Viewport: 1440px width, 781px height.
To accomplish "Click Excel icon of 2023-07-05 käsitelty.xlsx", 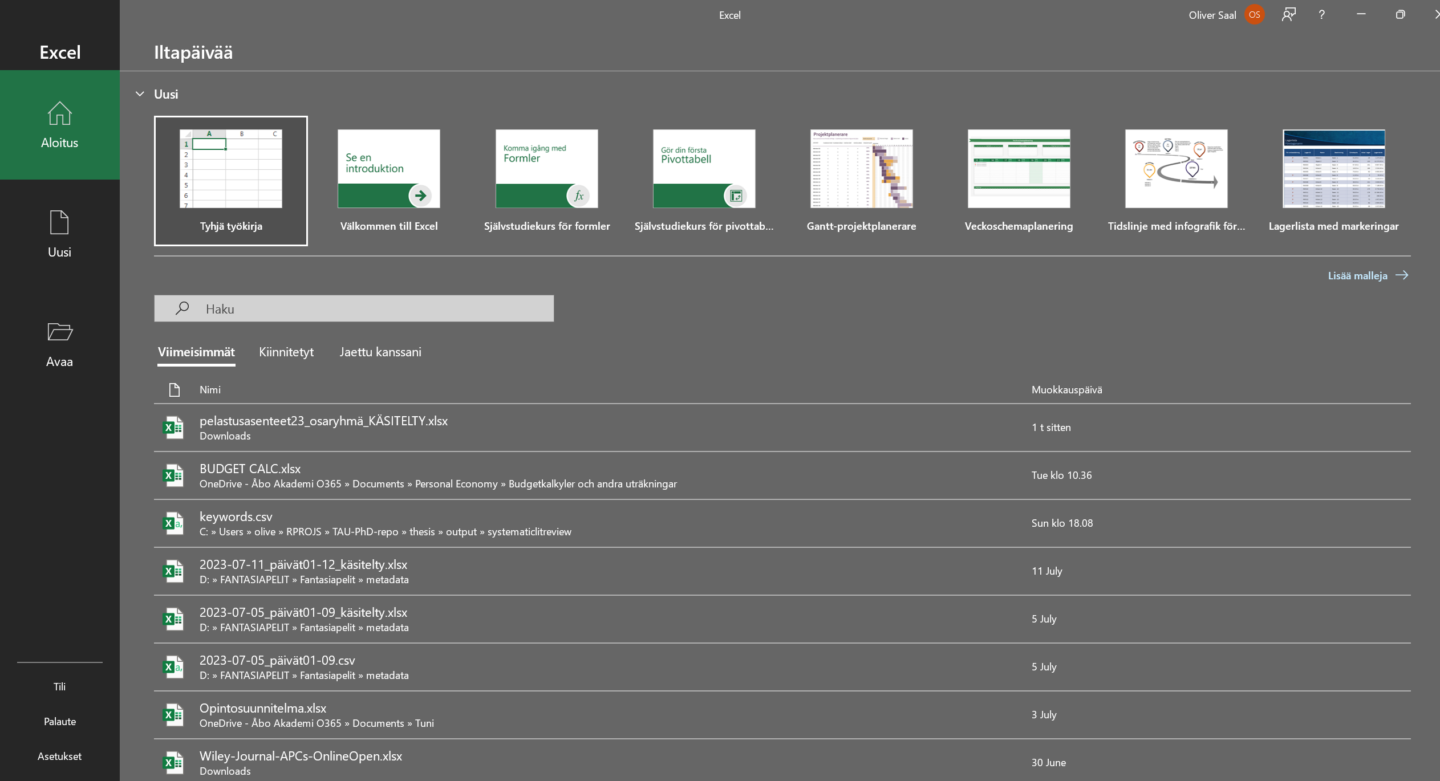I will [x=173, y=619].
